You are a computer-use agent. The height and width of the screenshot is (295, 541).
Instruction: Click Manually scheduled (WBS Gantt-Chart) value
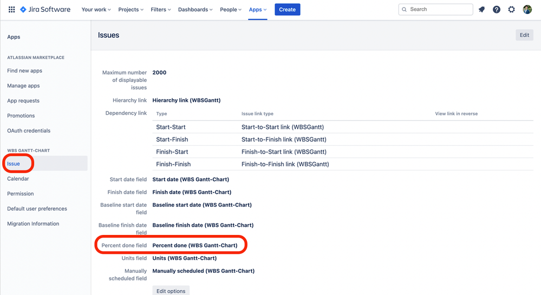tap(204, 271)
